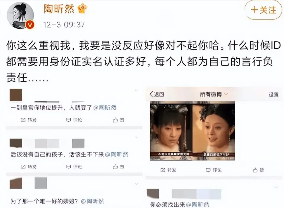Open the chevron menu on the 一到皇宫 post
The width and height of the screenshot is (284, 208).
coord(137,90)
